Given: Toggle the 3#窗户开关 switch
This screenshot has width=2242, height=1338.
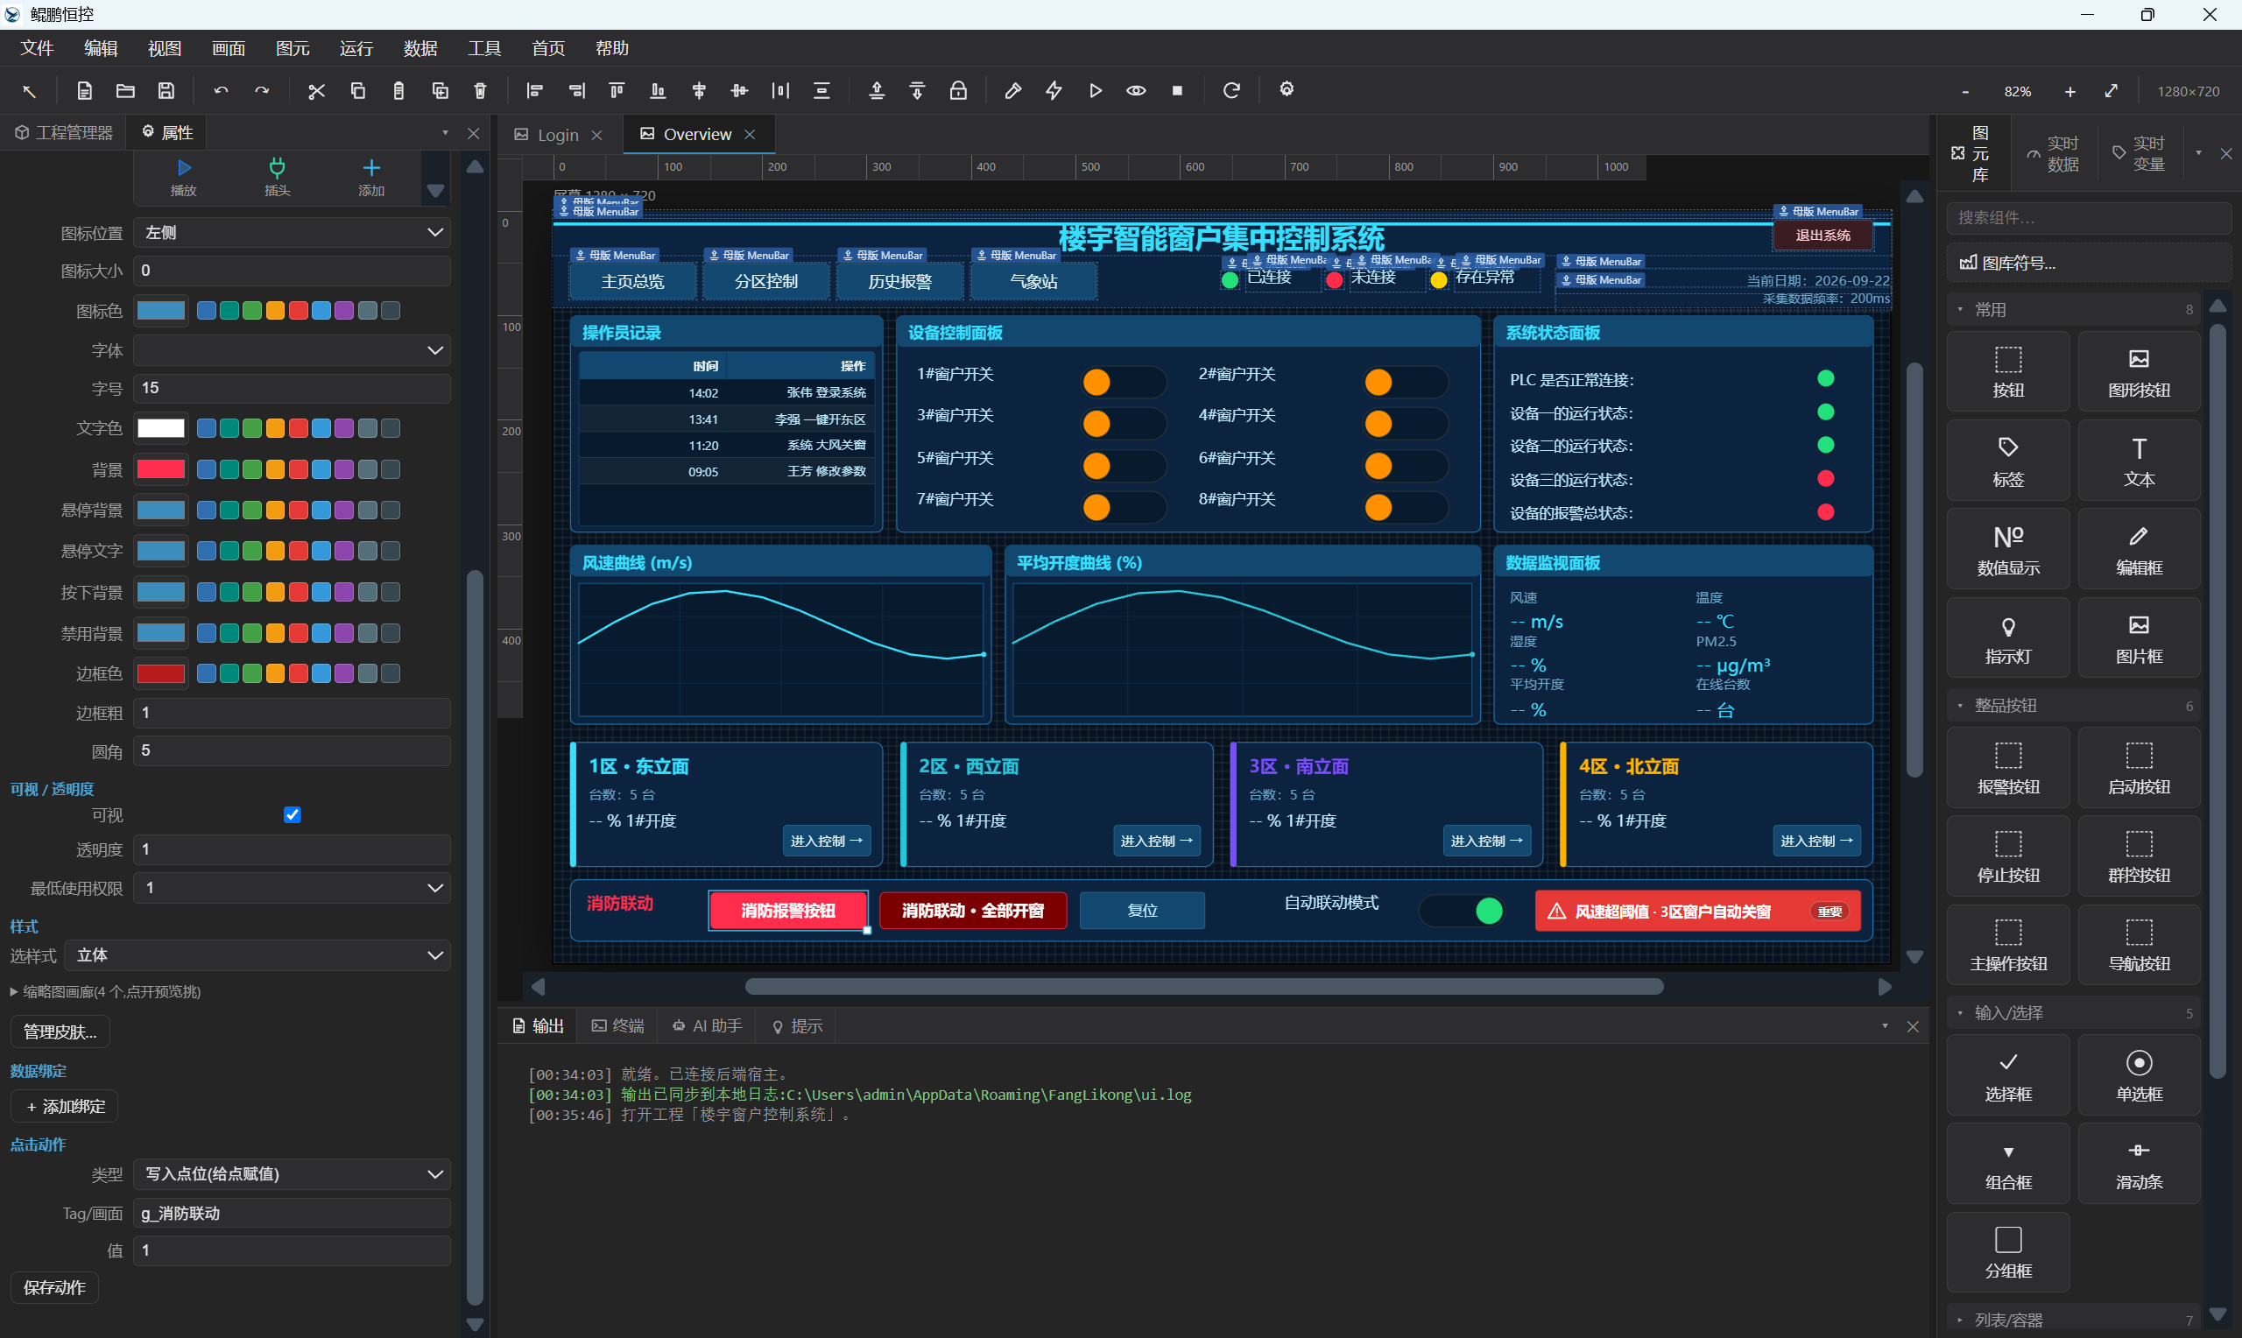Looking at the screenshot, I should (x=1124, y=424).
